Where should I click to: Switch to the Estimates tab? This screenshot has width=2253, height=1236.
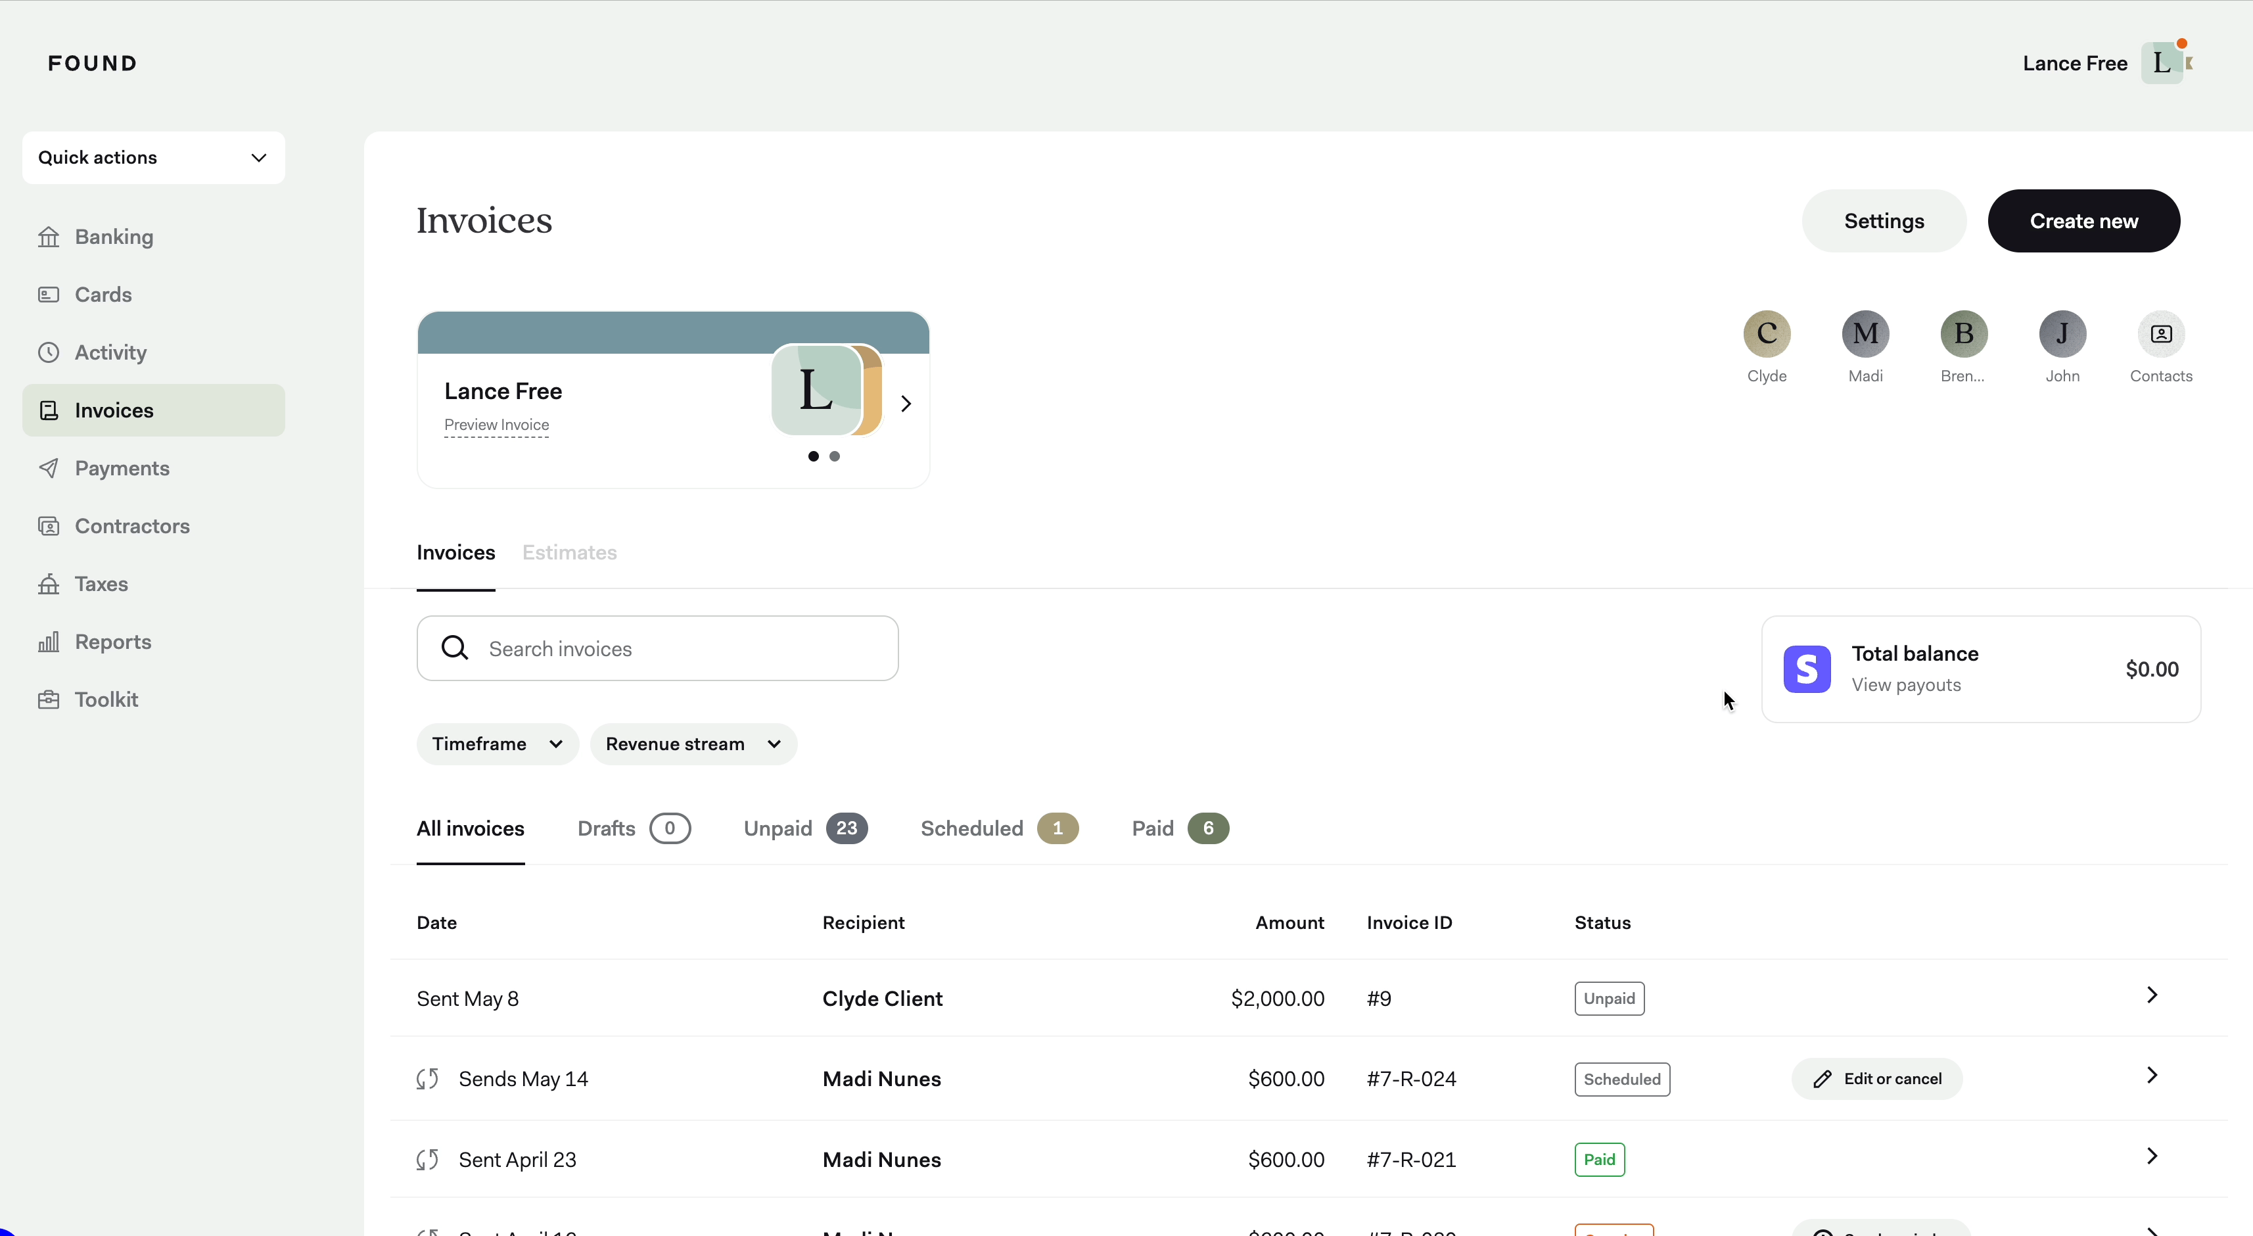569,553
